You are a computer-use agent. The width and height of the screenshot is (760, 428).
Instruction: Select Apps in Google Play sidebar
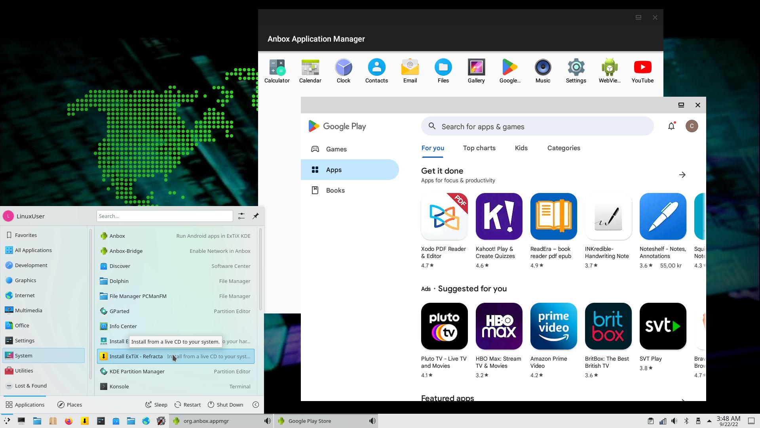pos(350,170)
